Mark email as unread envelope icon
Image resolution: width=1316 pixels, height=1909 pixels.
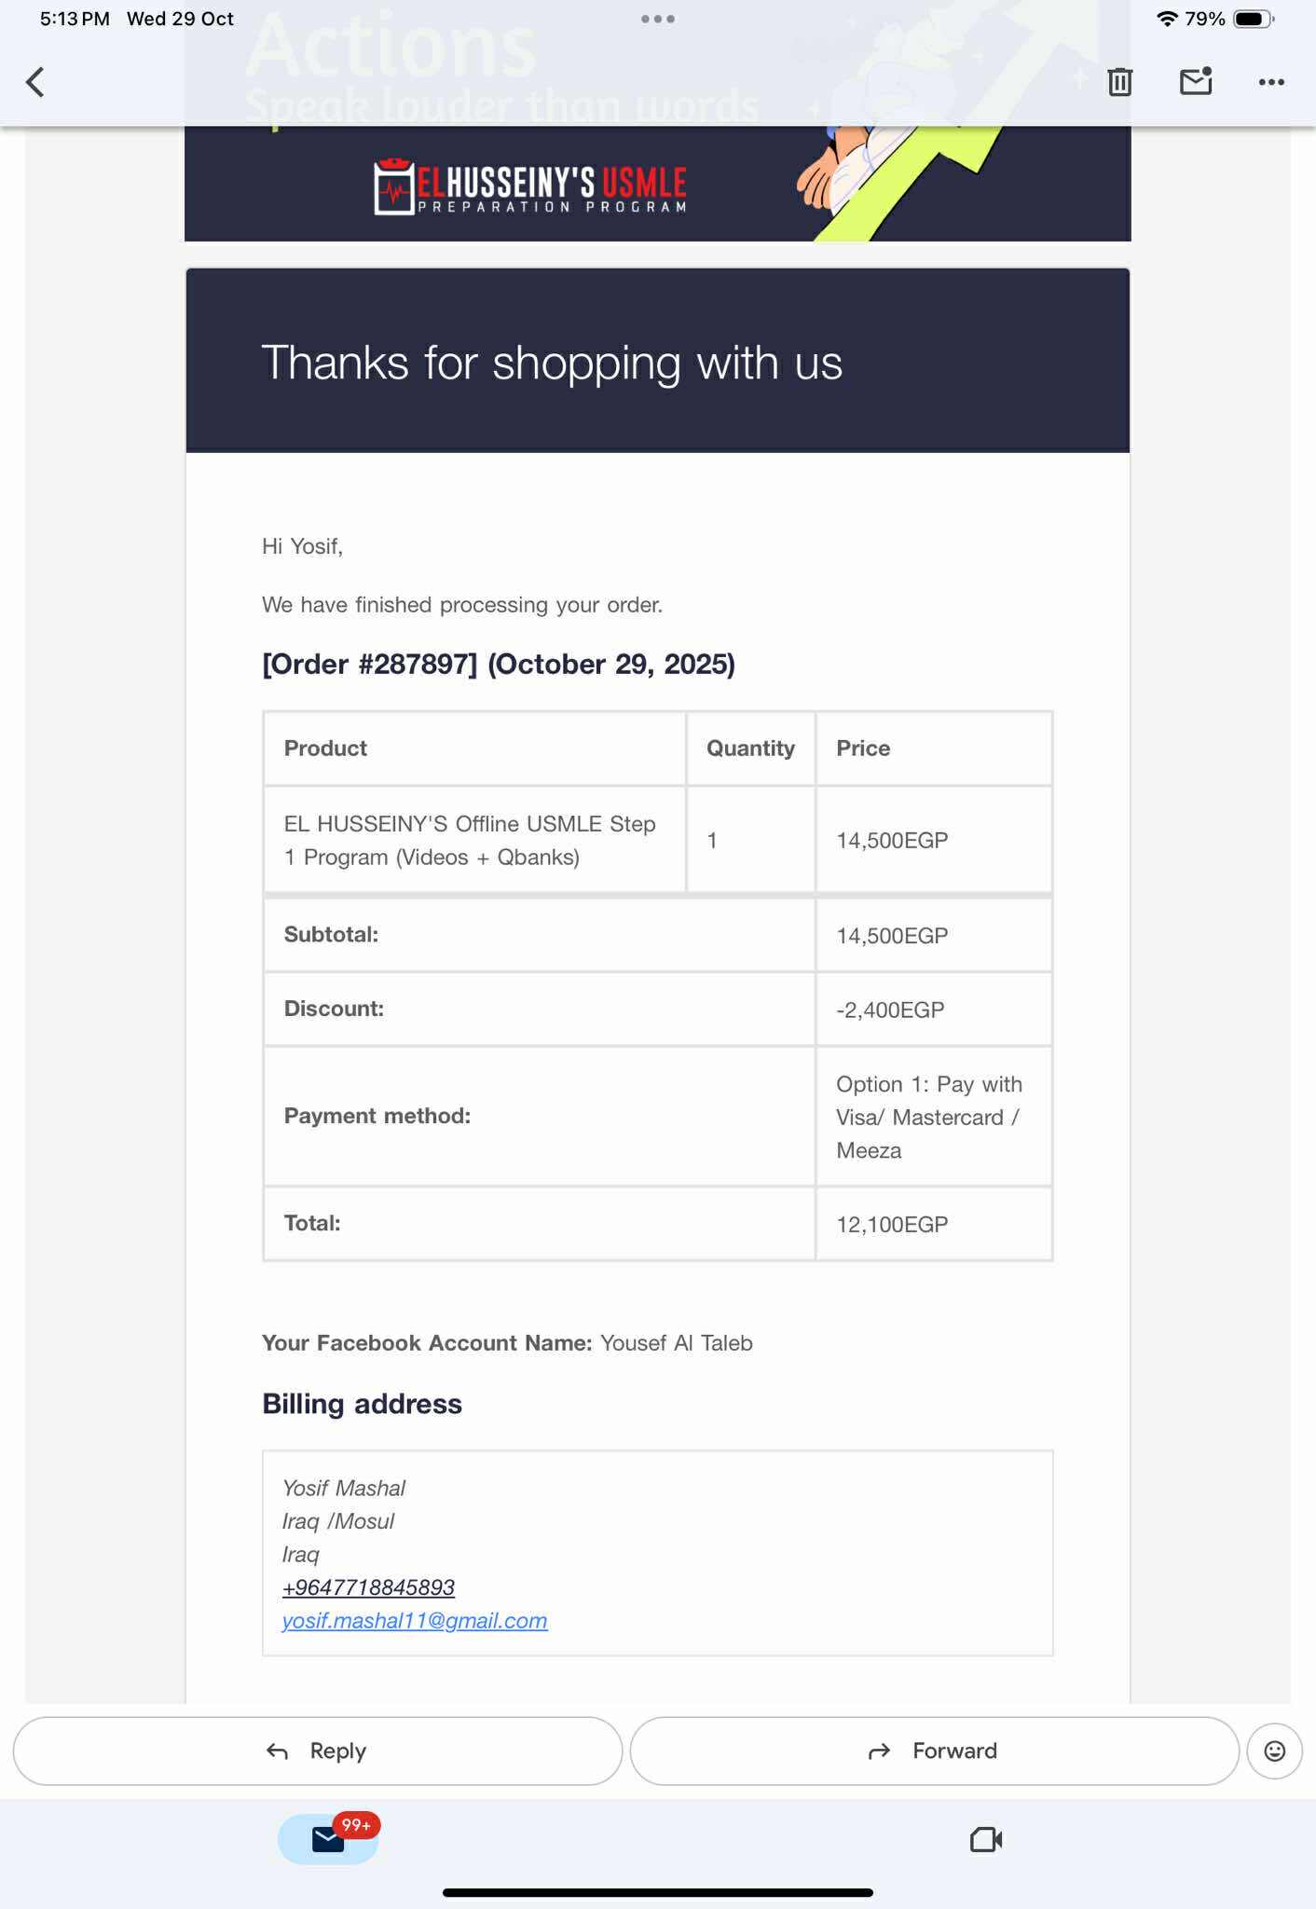click(x=1196, y=82)
